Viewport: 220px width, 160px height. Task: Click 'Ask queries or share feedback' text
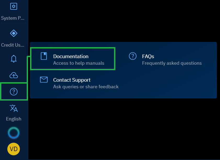pos(86,87)
